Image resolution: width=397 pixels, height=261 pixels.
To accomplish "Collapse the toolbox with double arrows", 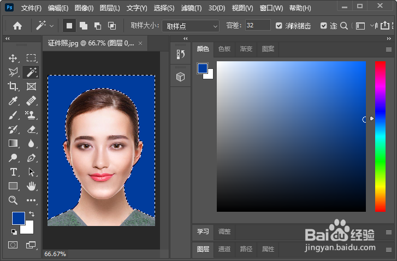I will [x=7, y=39].
